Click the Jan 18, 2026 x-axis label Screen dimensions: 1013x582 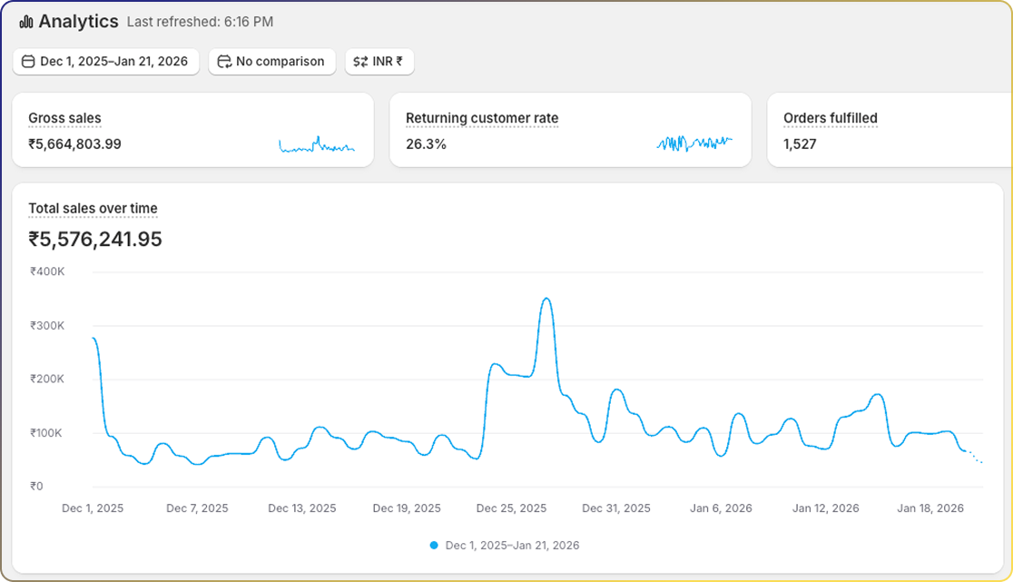(x=930, y=508)
